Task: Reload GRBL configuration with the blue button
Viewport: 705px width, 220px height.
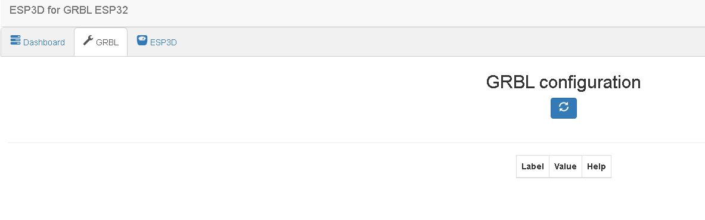Action: click(563, 108)
